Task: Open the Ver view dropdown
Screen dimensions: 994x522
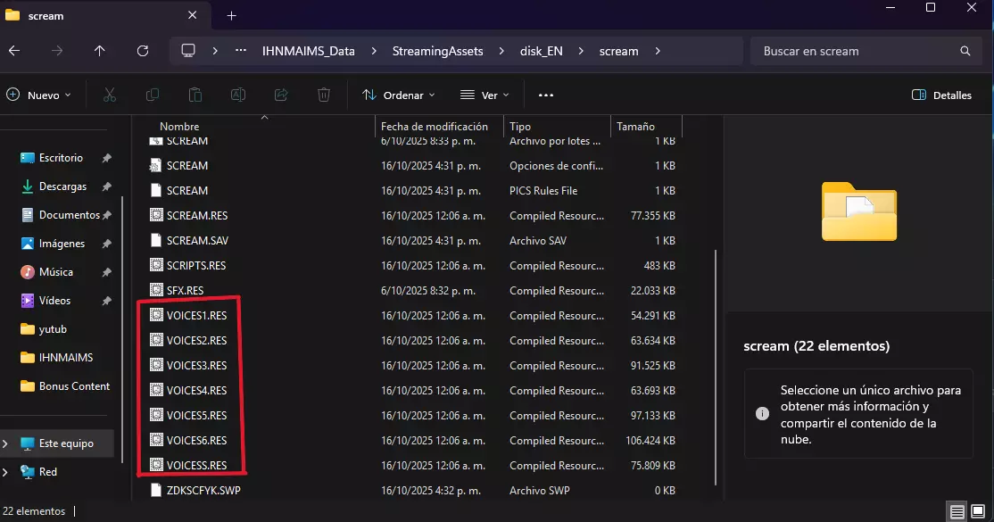Action: tap(485, 95)
